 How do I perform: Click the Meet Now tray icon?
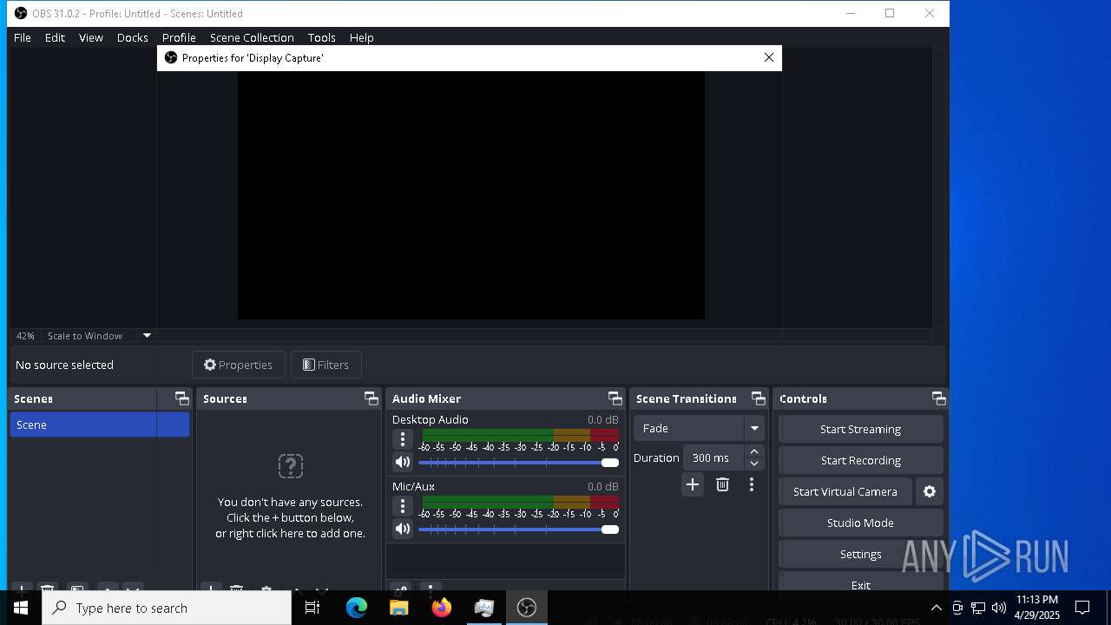(x=957, y=608)
